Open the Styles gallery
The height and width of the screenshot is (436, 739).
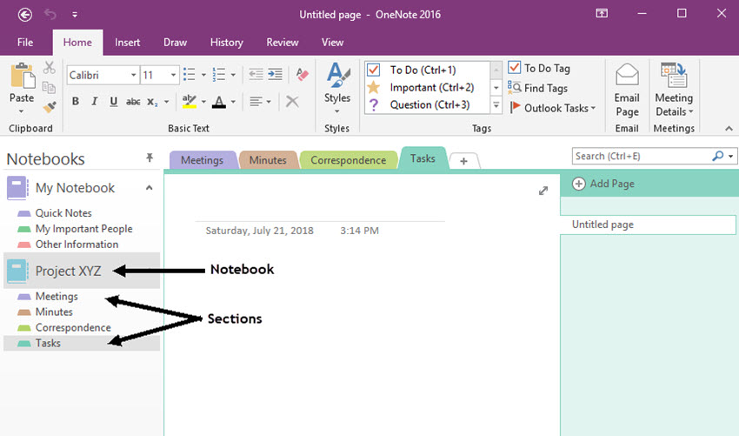click(337, 88)
